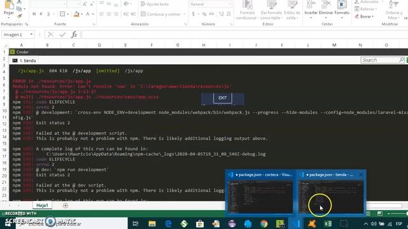Click Insertar cells button
The height and width of the screenshot is (229, 408).
(x=311, y=10)
